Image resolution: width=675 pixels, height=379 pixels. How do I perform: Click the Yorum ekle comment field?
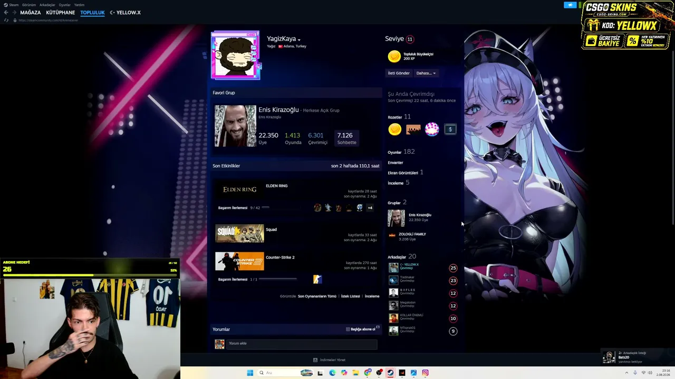pyautogui.click(x=302, y=344)
